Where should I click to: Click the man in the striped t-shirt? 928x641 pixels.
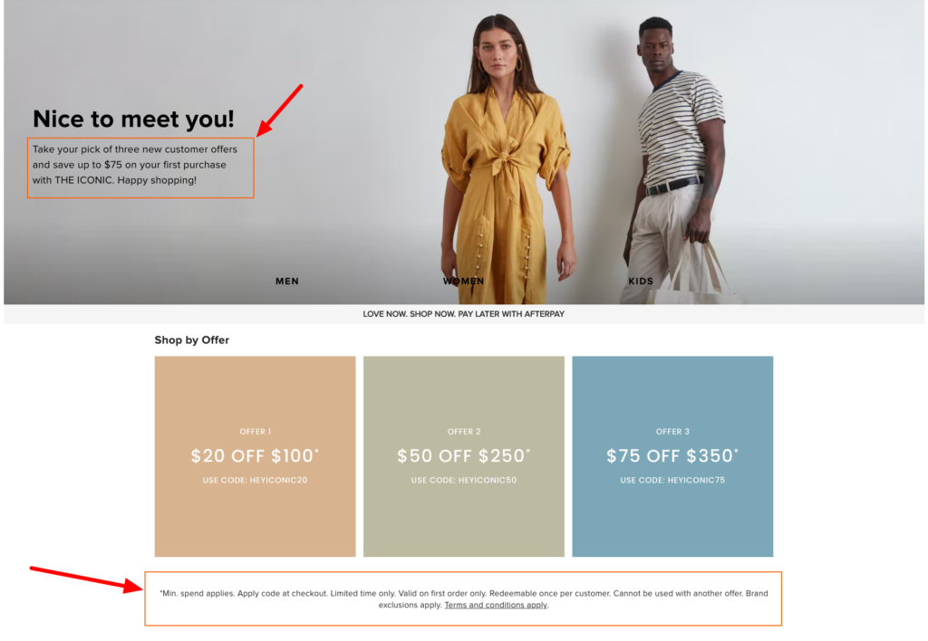[676, 159]
